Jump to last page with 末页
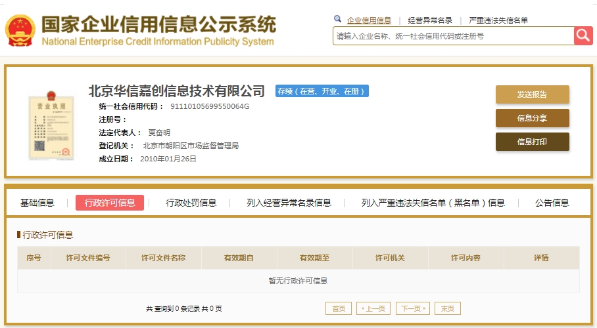Screen dimensions: 597x328 click(448, 308)
